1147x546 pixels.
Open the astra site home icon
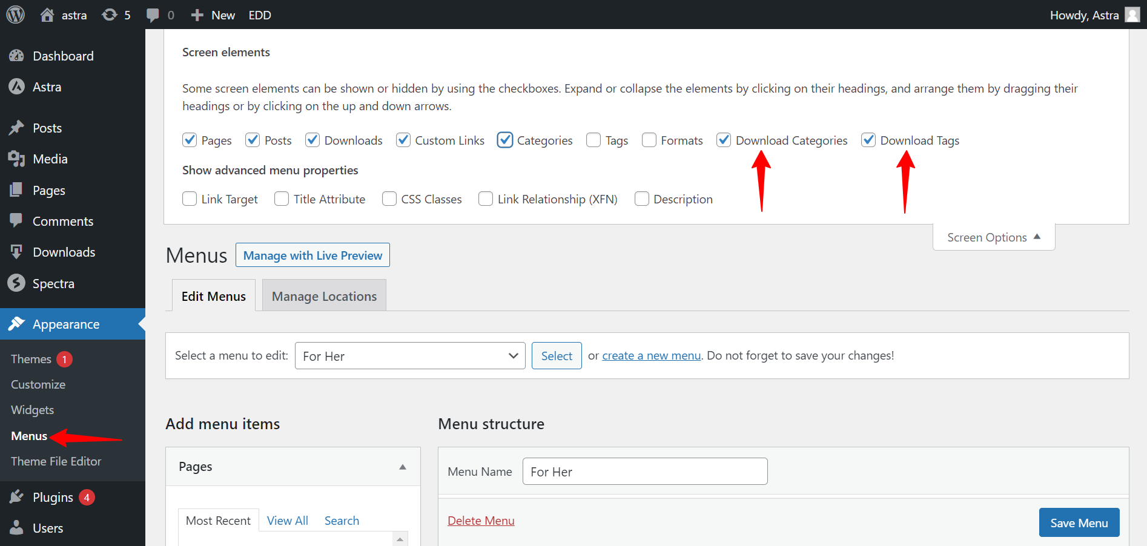[x=47, y=15]
